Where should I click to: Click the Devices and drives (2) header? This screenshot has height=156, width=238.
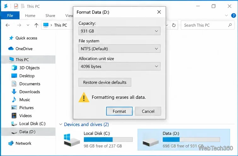pyautogui.click(x=86, y=124)
